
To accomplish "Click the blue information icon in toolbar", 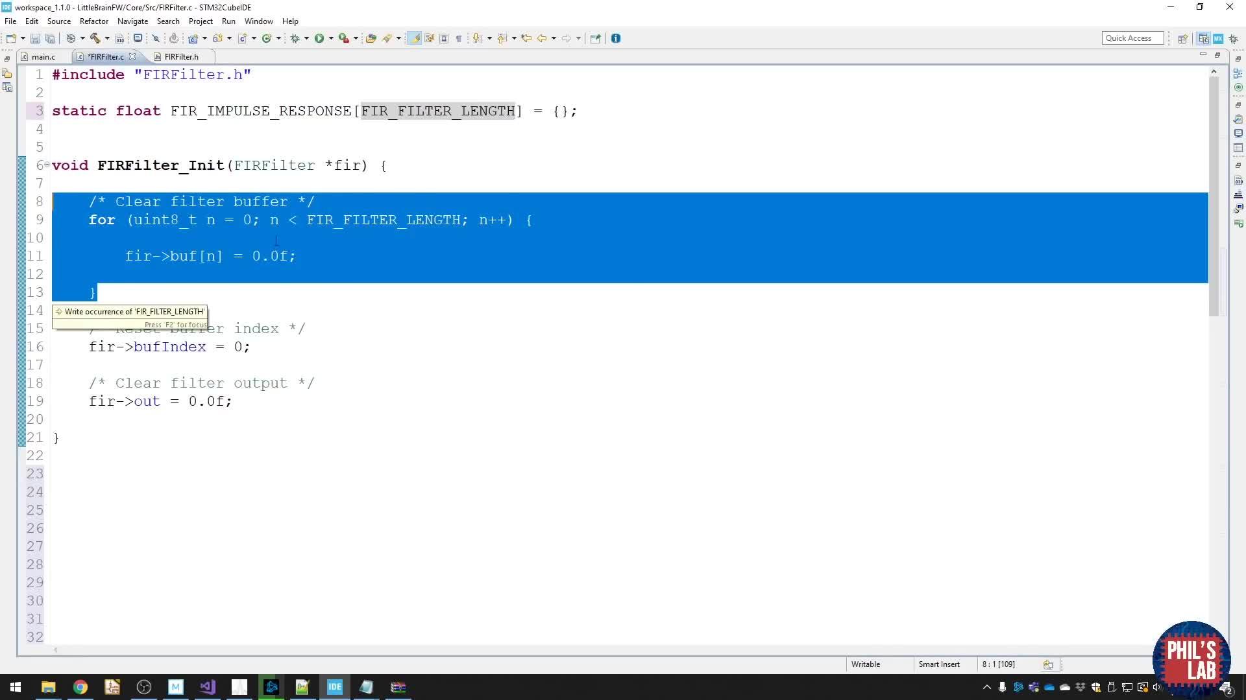I will (616, 38).
